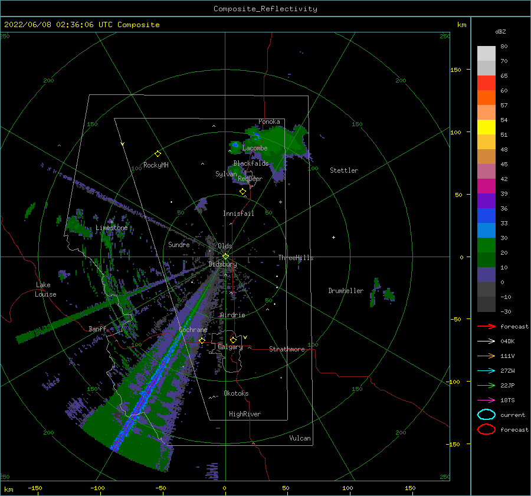Click the asterisk marker east of Innisfail
Viewport: 531px width, 496px height.
click(x=280, y=202)
